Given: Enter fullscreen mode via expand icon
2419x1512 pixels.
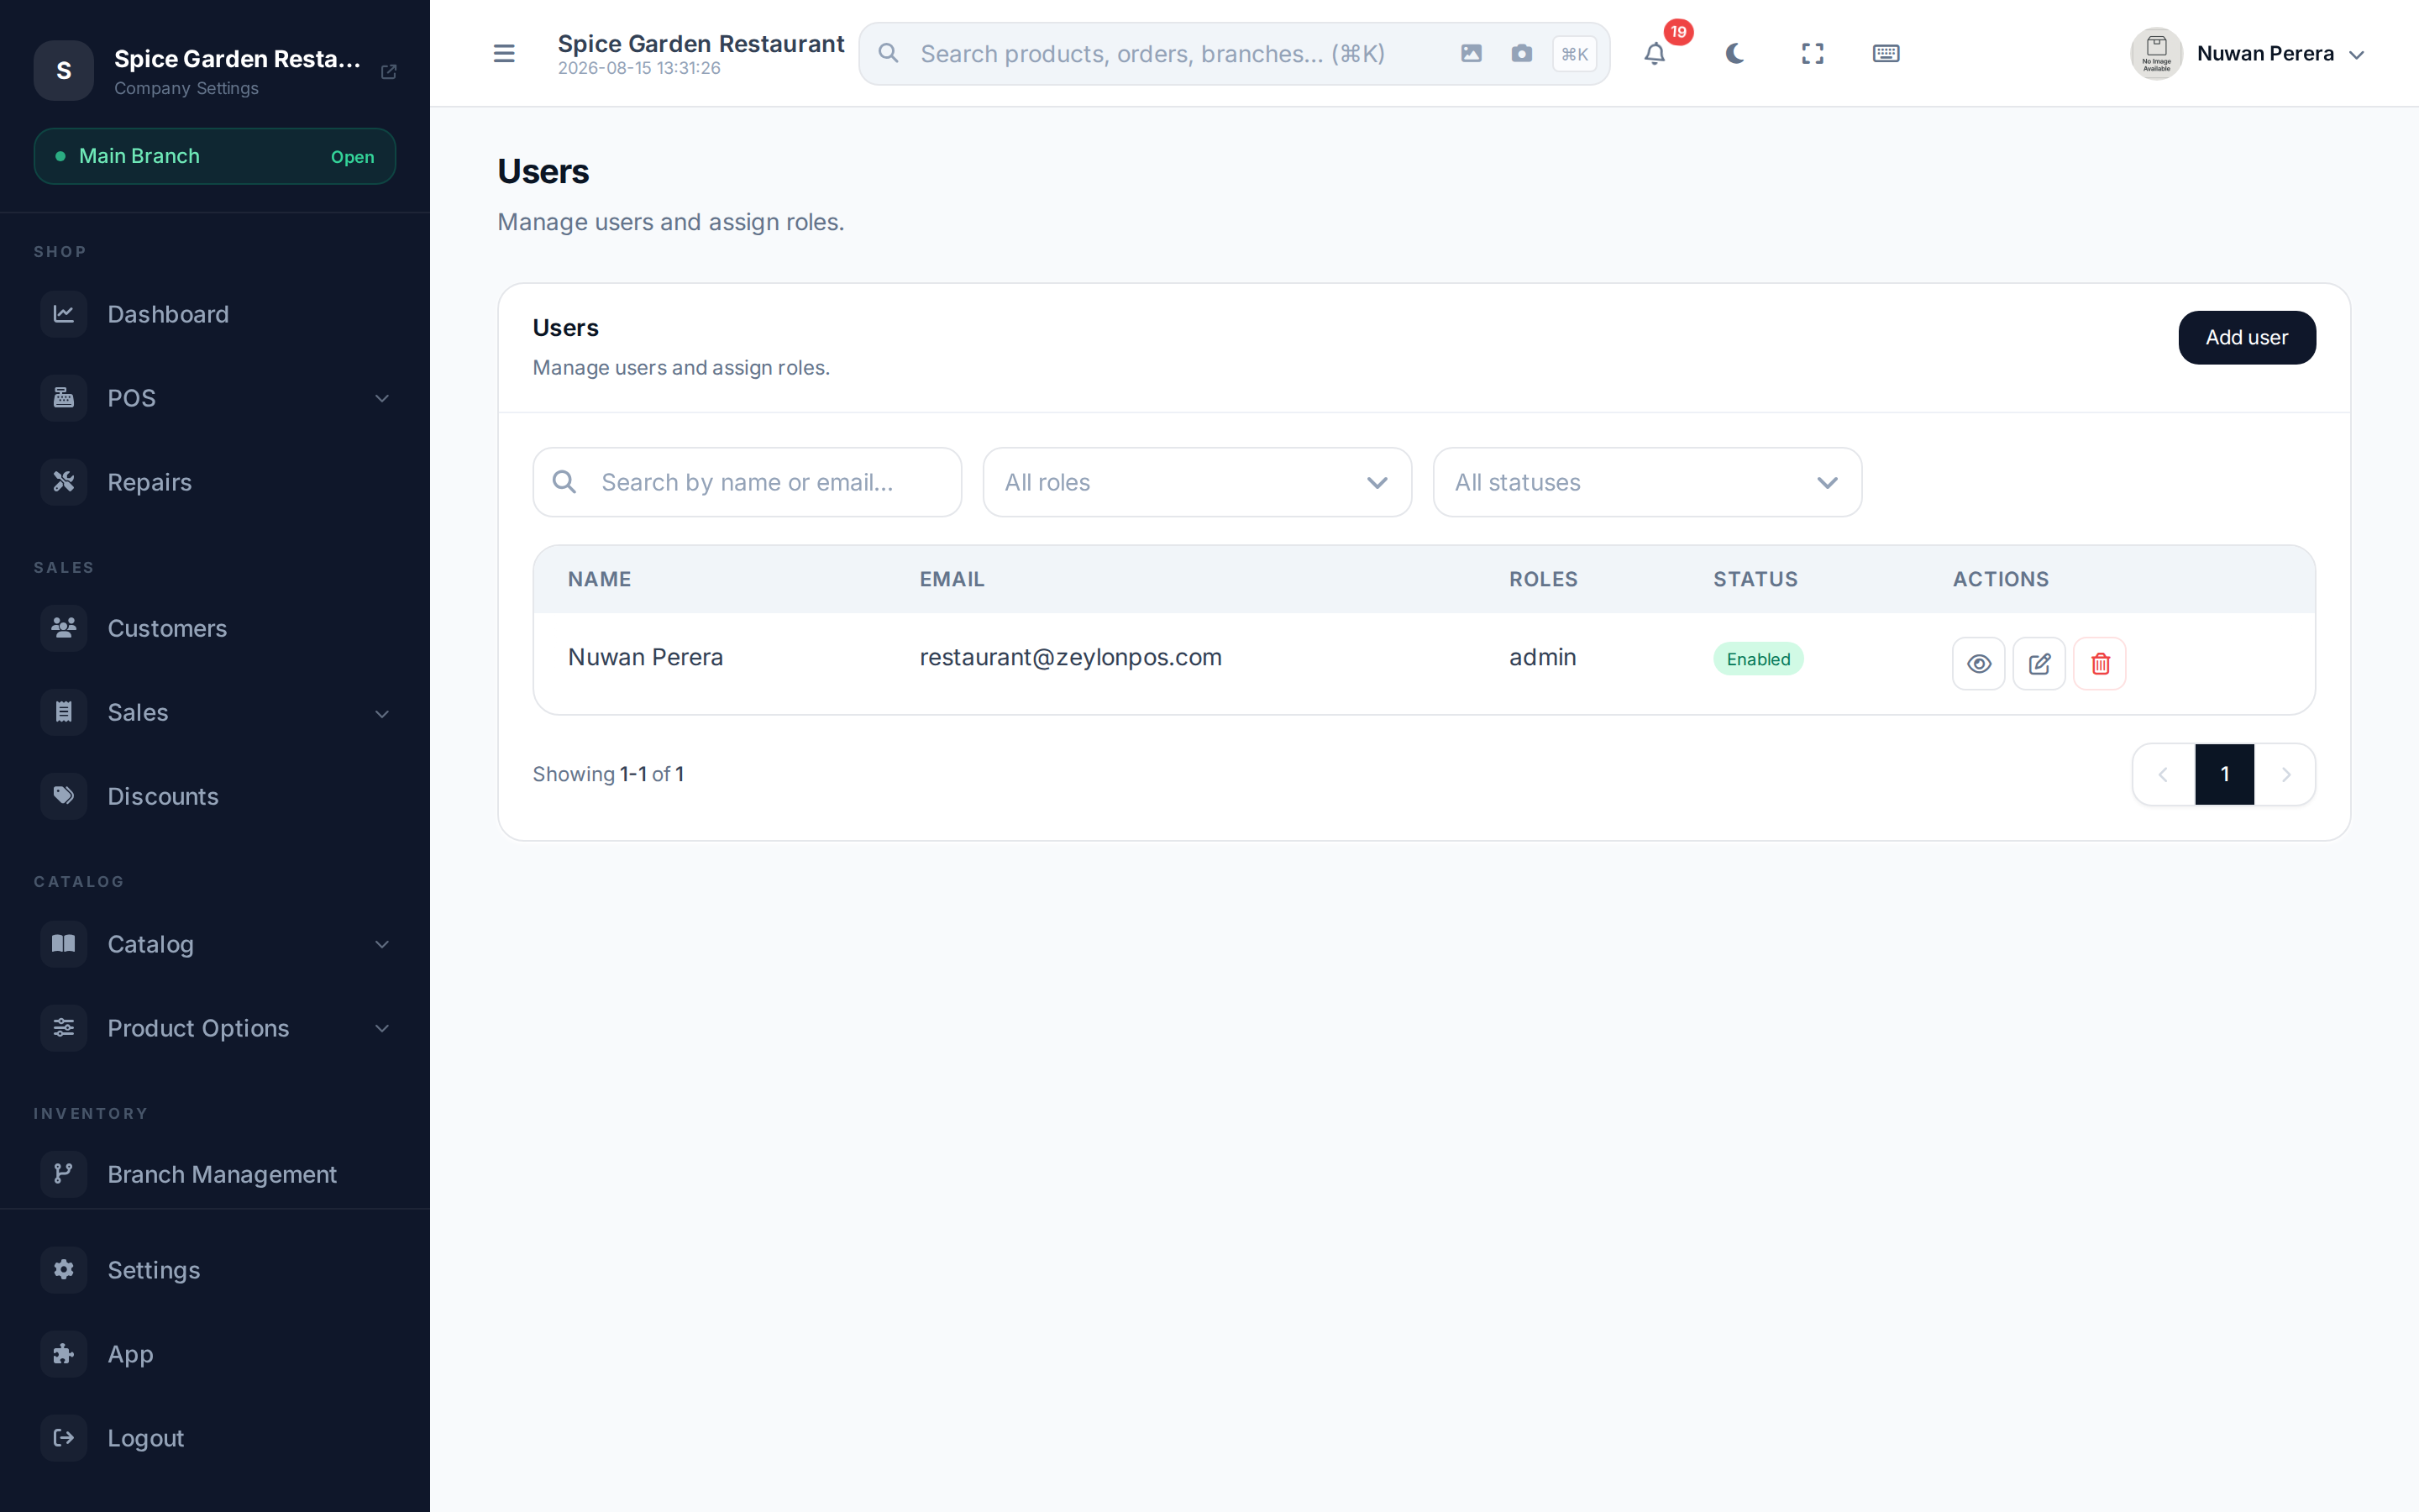Looking at the screenshot, I should click(1813, 53).
